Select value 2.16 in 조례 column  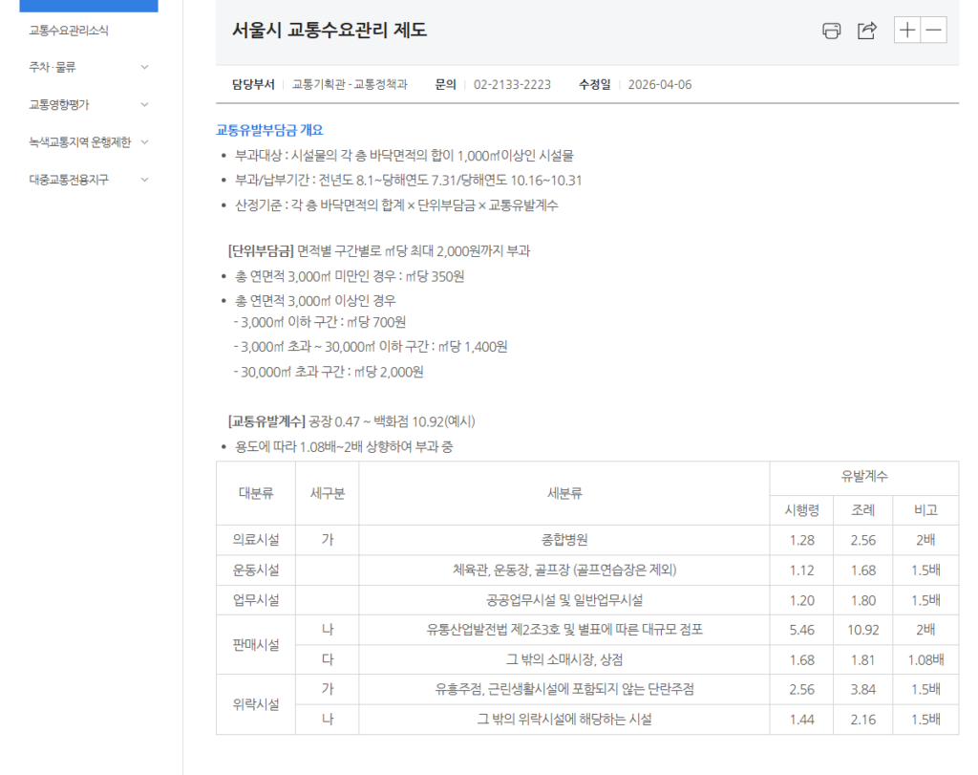pyautogui.click(x=862, y=720)
